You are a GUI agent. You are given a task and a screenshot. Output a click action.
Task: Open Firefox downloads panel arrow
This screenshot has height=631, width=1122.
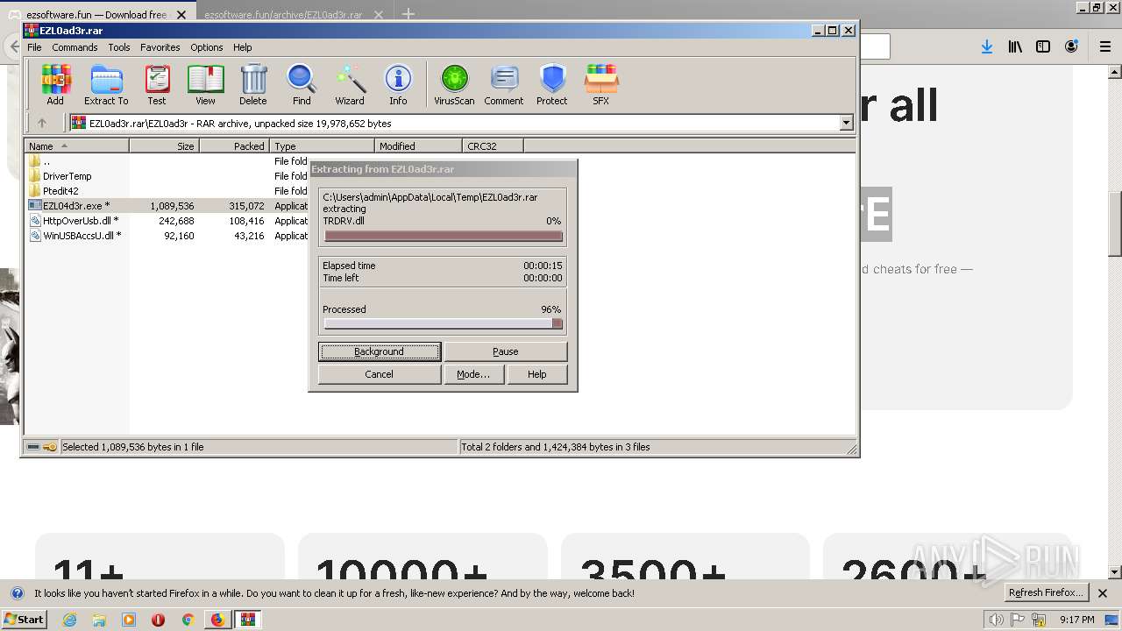click(987, 47)
